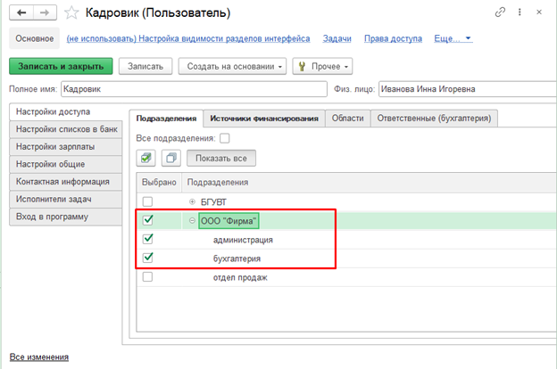
Task: Select the БГУВТ row name
Action: [x=213, y=202]
